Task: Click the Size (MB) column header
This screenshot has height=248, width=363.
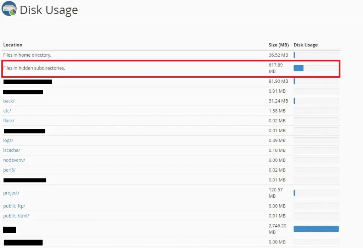Action: coord(278,45)
